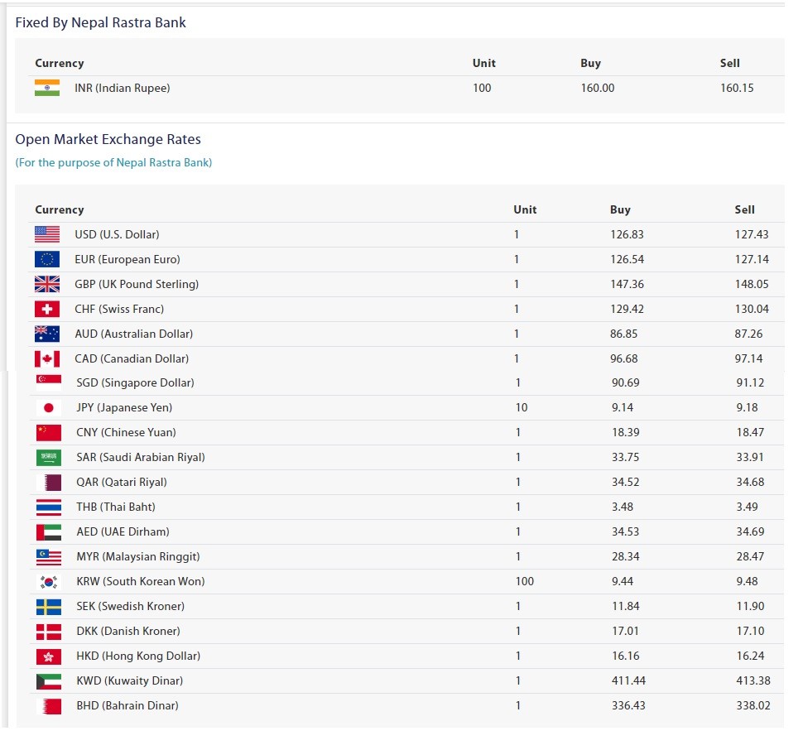This screenshot has width=803, height=750.
Task: Click the Sell header in Open Market table
Action: [x=744, y=209]
